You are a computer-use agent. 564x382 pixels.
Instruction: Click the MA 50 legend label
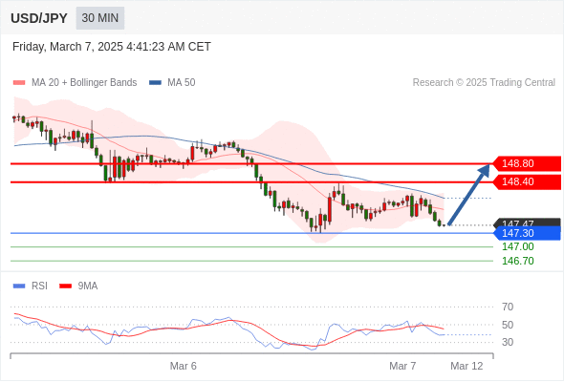click(x=182, y=83)
